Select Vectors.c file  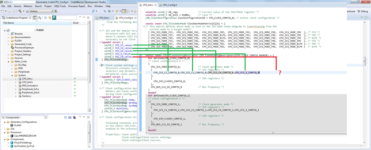click(x=25, y=96)
